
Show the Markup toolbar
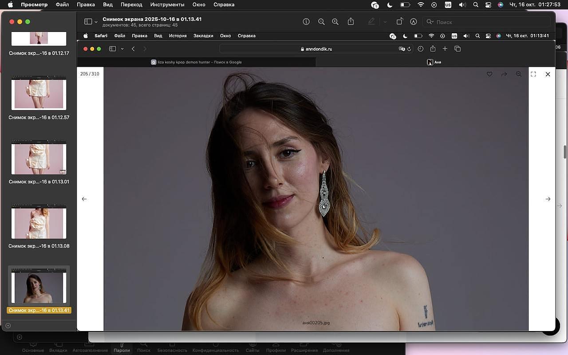tap(414, 22)
